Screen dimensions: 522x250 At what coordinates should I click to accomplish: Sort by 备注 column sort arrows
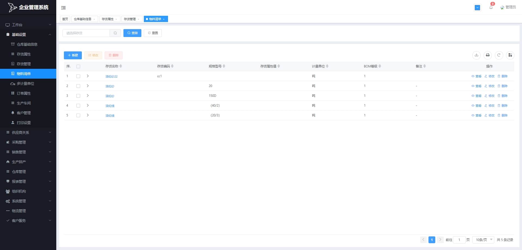pyautogui.click(x=424, y=66)
